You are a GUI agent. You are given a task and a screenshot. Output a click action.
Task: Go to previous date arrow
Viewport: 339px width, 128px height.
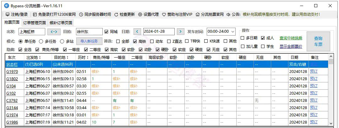[x=137, y=32]
